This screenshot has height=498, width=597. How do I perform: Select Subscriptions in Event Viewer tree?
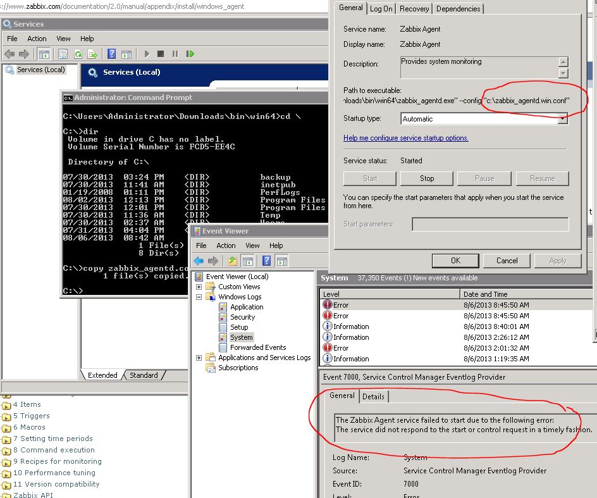pyautogui.click(x=238, y=368)
